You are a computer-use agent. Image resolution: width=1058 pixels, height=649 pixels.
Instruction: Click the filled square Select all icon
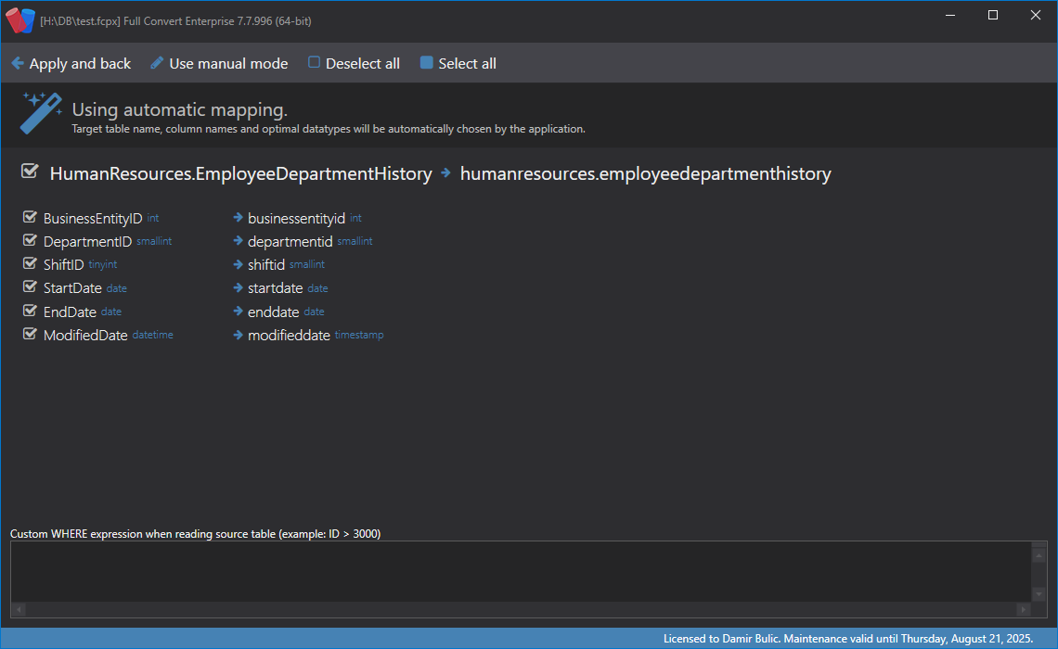(x=427, y=63)
